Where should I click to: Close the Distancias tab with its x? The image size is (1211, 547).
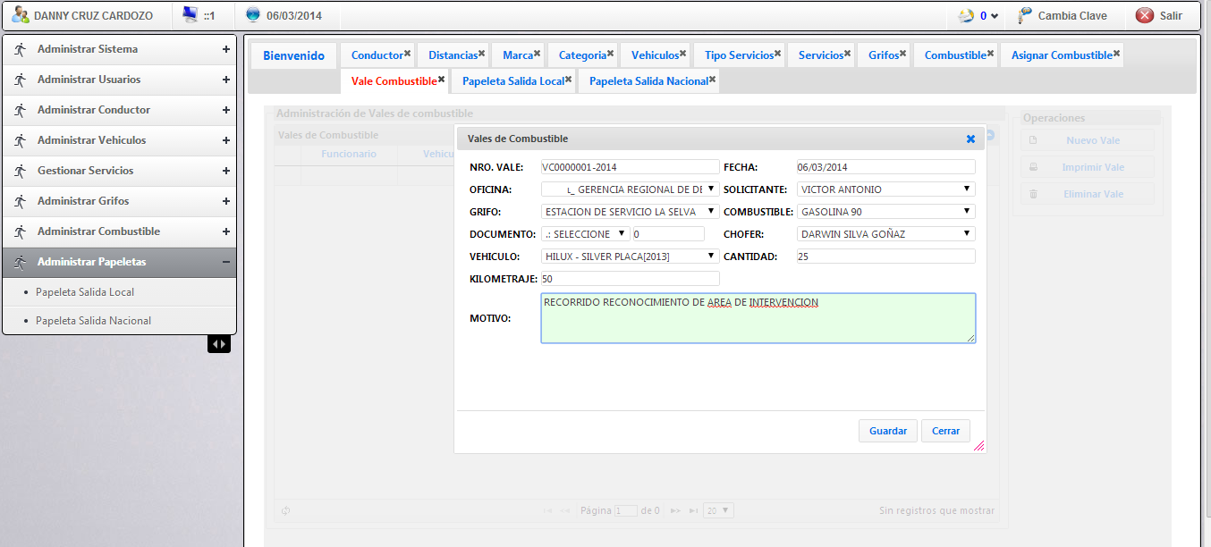482,54
